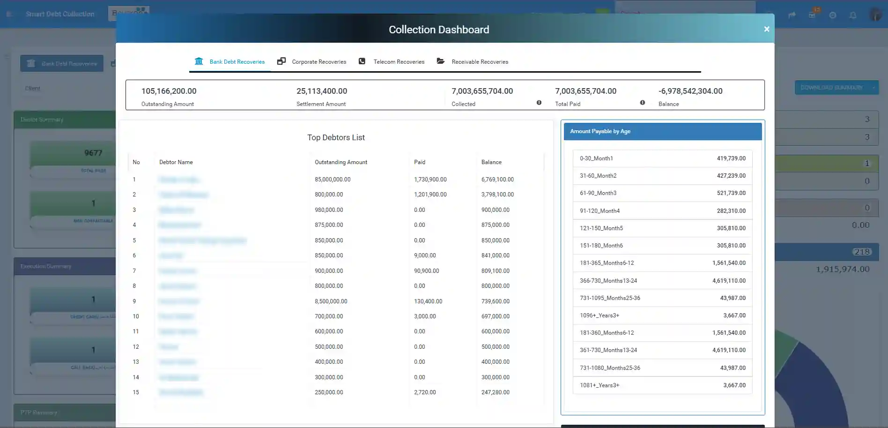888x428 pixels.
Task: Select the 181-360_Months6-12 row
Action: click(663, 333)
